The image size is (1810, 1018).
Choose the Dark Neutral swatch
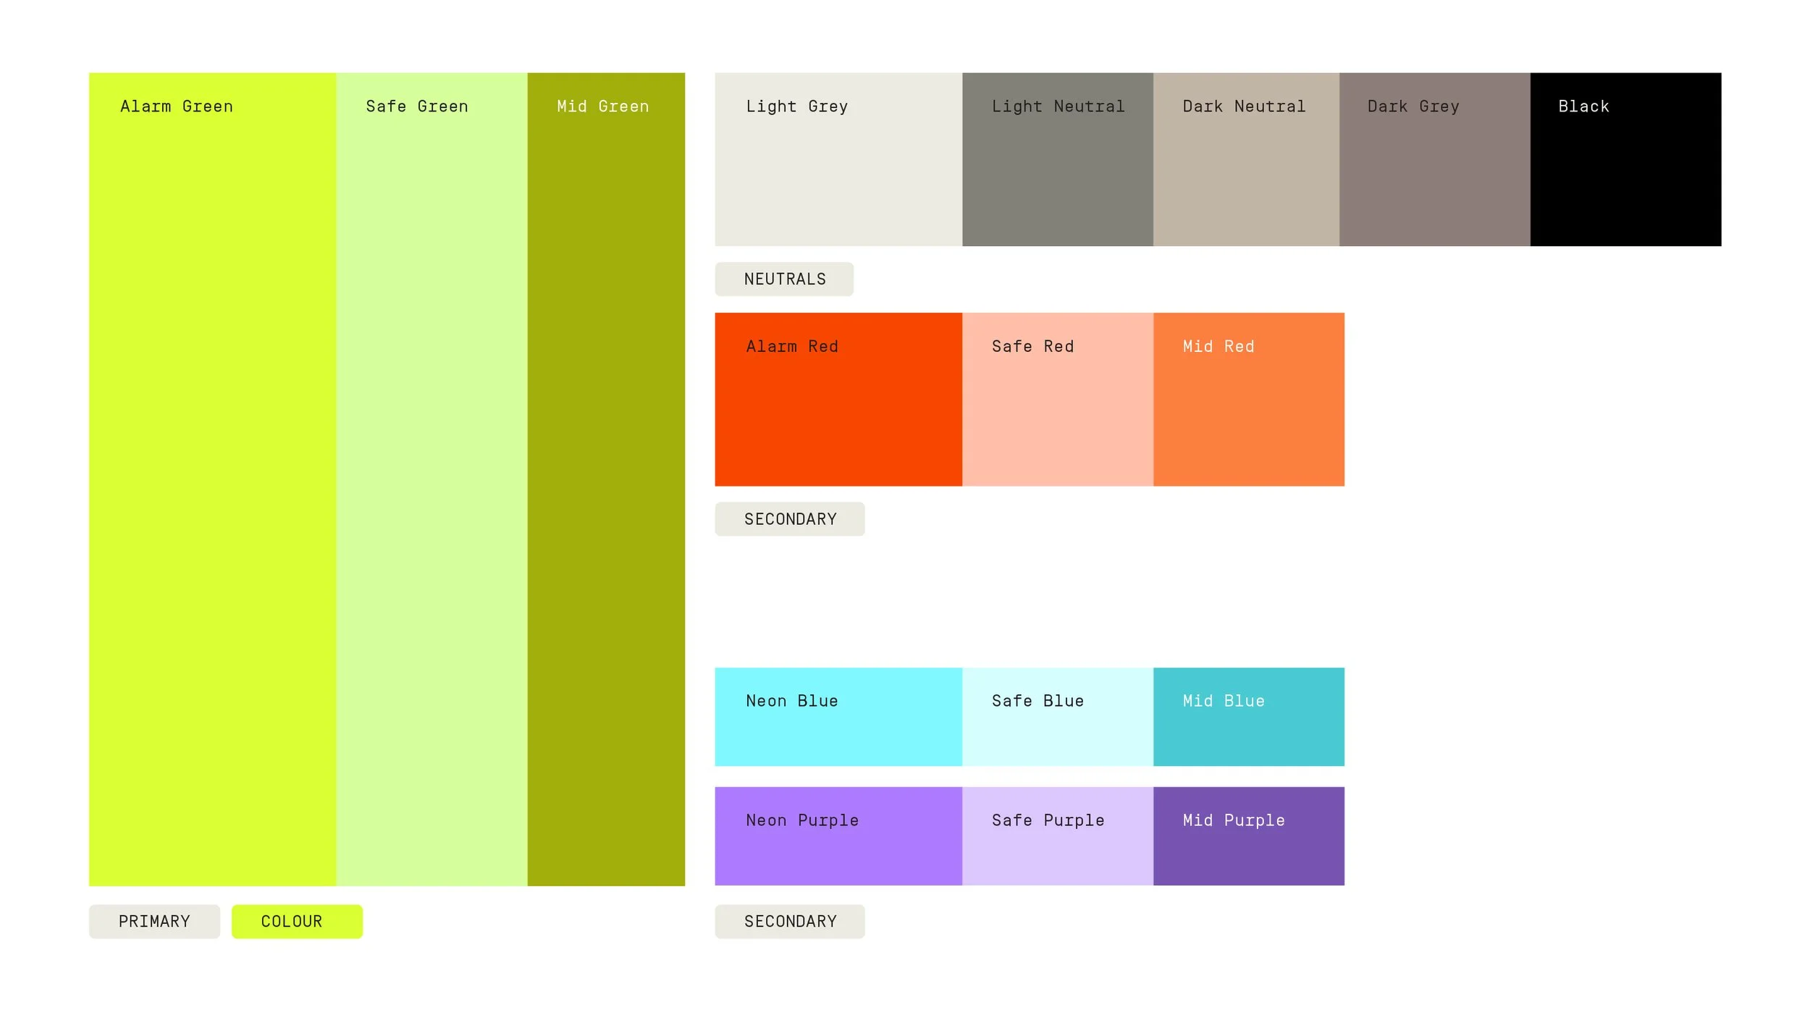pyautogui.click(x=1246, y=159)
